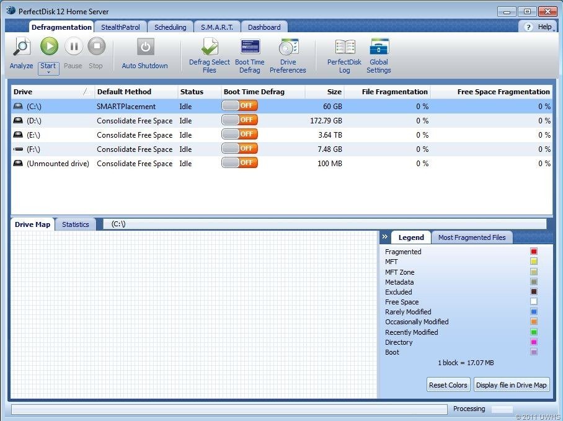Screen dimensions: 563x421
Task: Open Auto Shutdown power icon
Action: (x=146, y=47)
